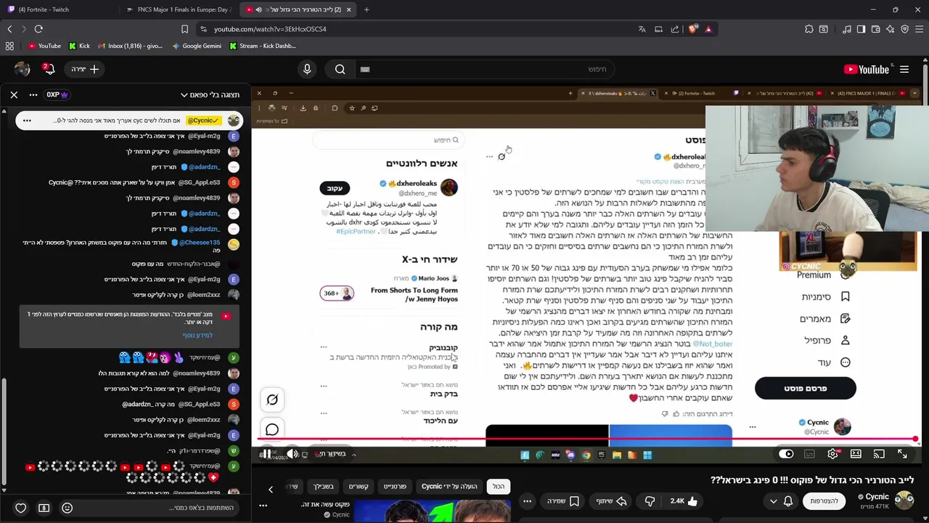929x523 pixels.
Task: Open more actions menu beside שמירה
Action: coord(528,501)
